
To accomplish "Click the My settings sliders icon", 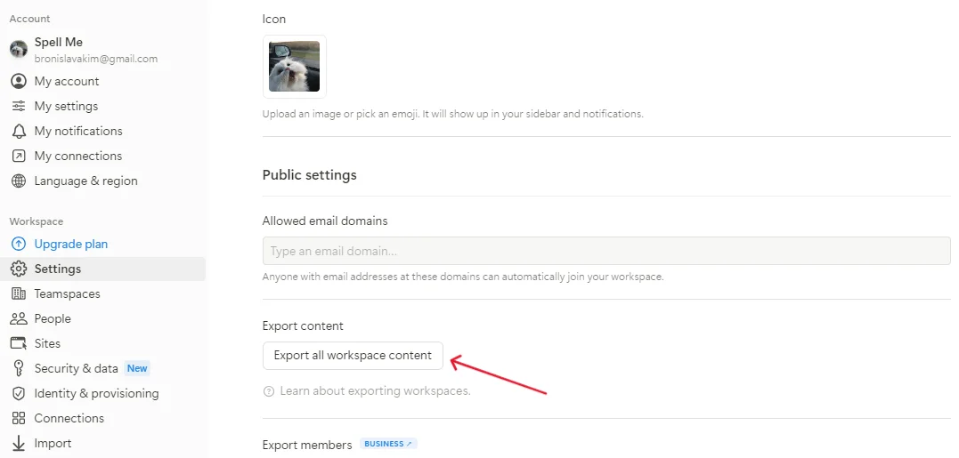I will pos(18,106).
